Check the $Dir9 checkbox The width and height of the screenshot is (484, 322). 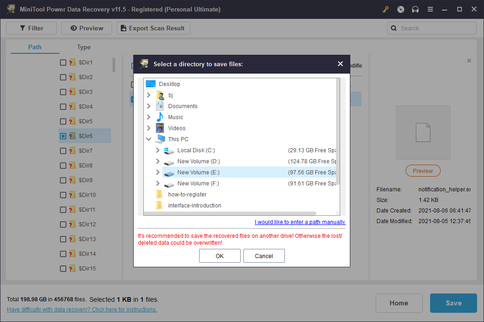click(x=63, y=180)
